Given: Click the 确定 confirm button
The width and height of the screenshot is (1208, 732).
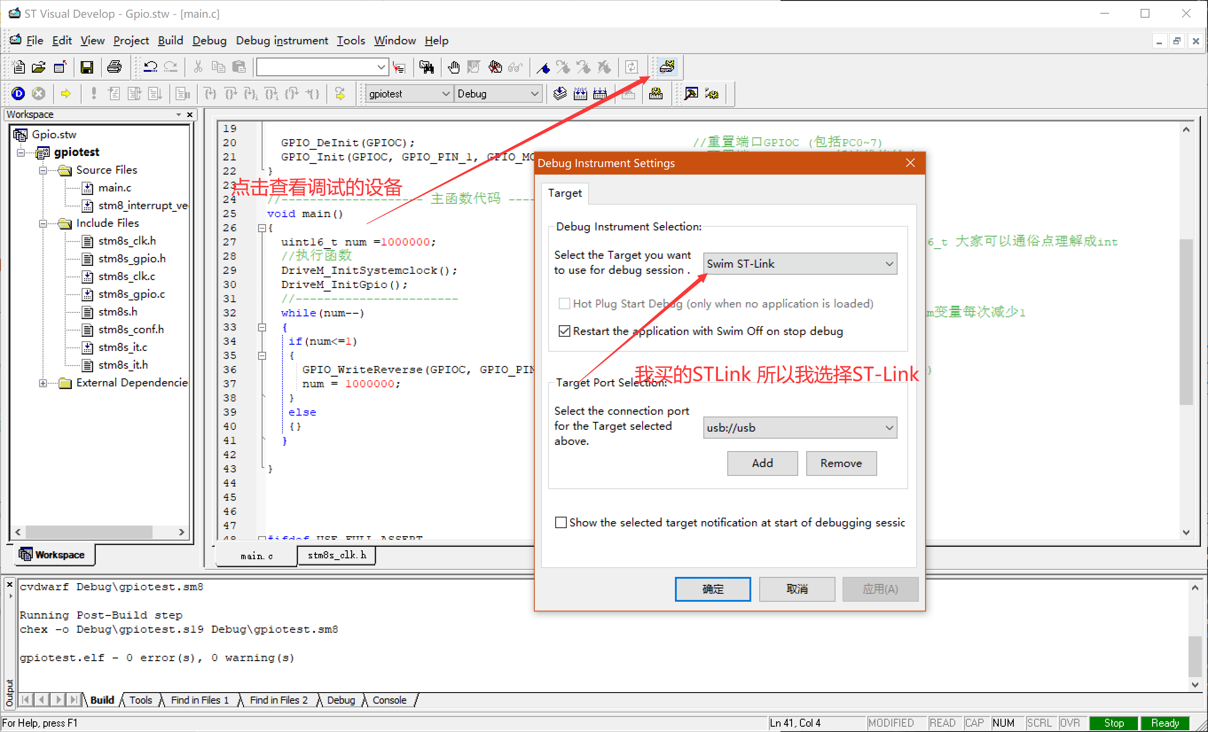Looking at the screenshot, I should (712, 589).
